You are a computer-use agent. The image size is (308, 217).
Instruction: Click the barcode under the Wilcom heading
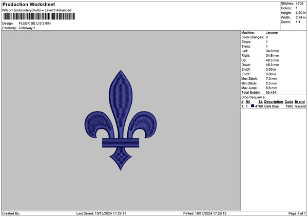click(x=39, y=16)
